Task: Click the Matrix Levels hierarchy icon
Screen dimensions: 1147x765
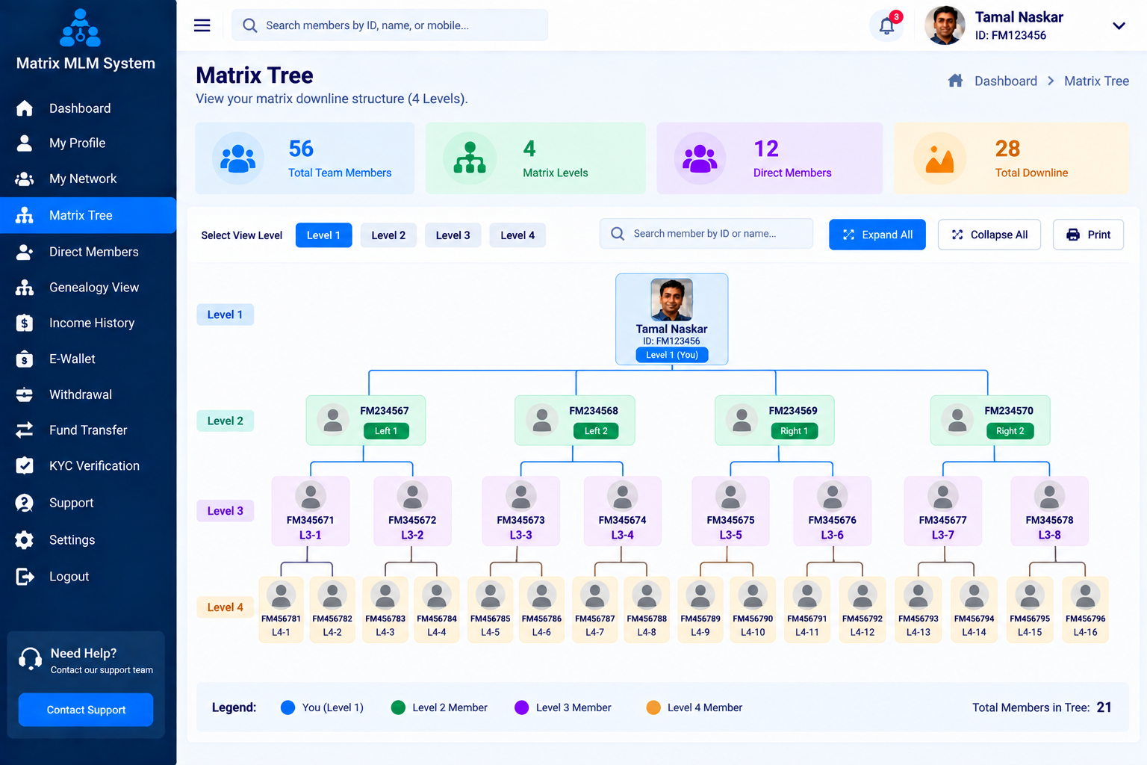Action: coord(470,158)
